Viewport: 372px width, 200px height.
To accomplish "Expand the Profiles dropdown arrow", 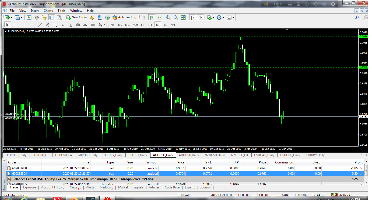I will click(22, 18).
